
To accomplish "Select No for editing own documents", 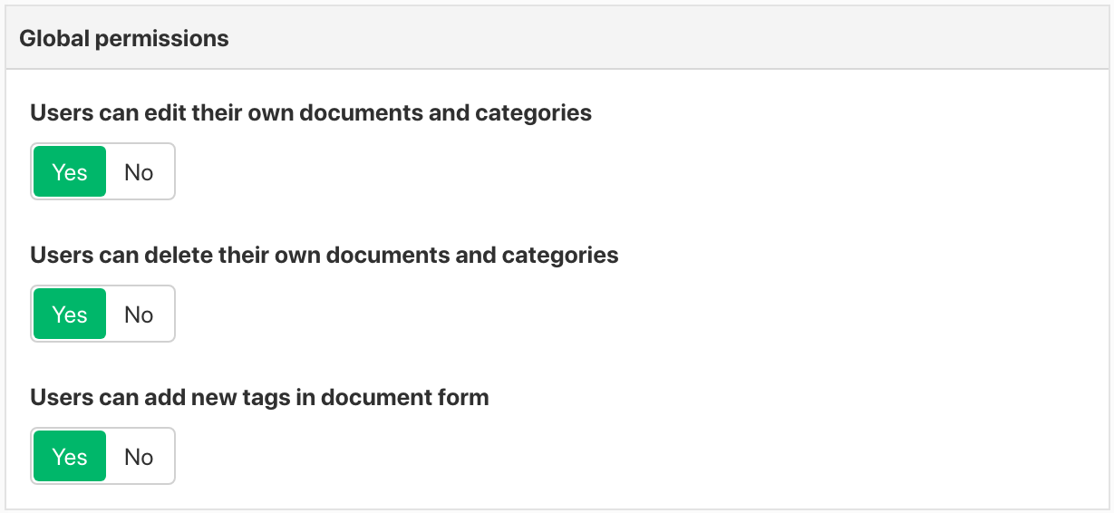I will pyautogui.click(x=139, y=172).
